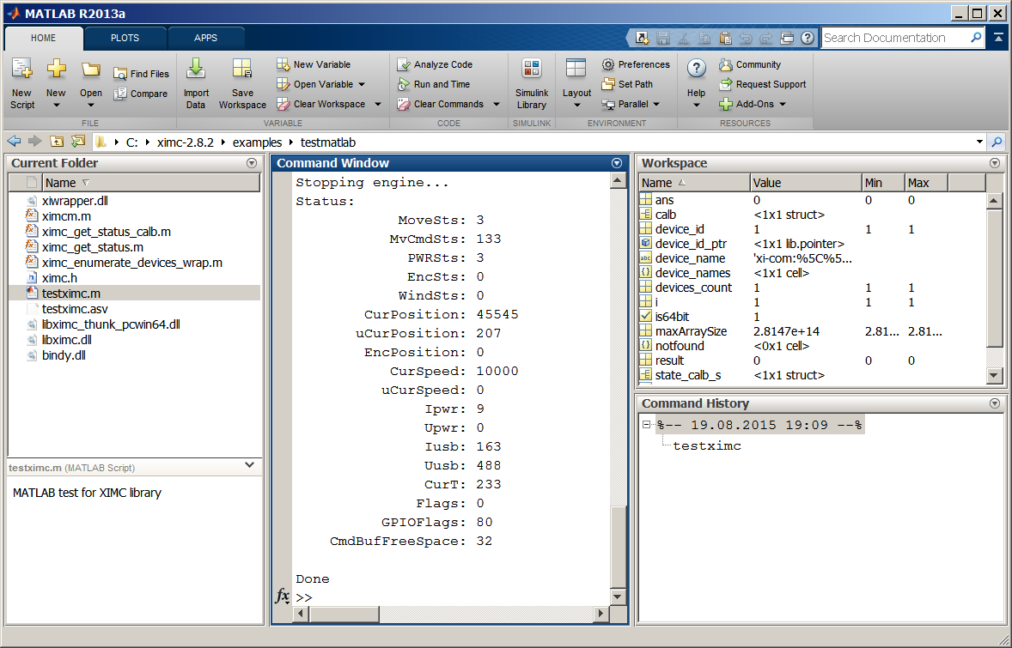The height and width of the screenshot is (648, 1012).
Task: Open the Set Path dialog
Action: tap(630, 84)
